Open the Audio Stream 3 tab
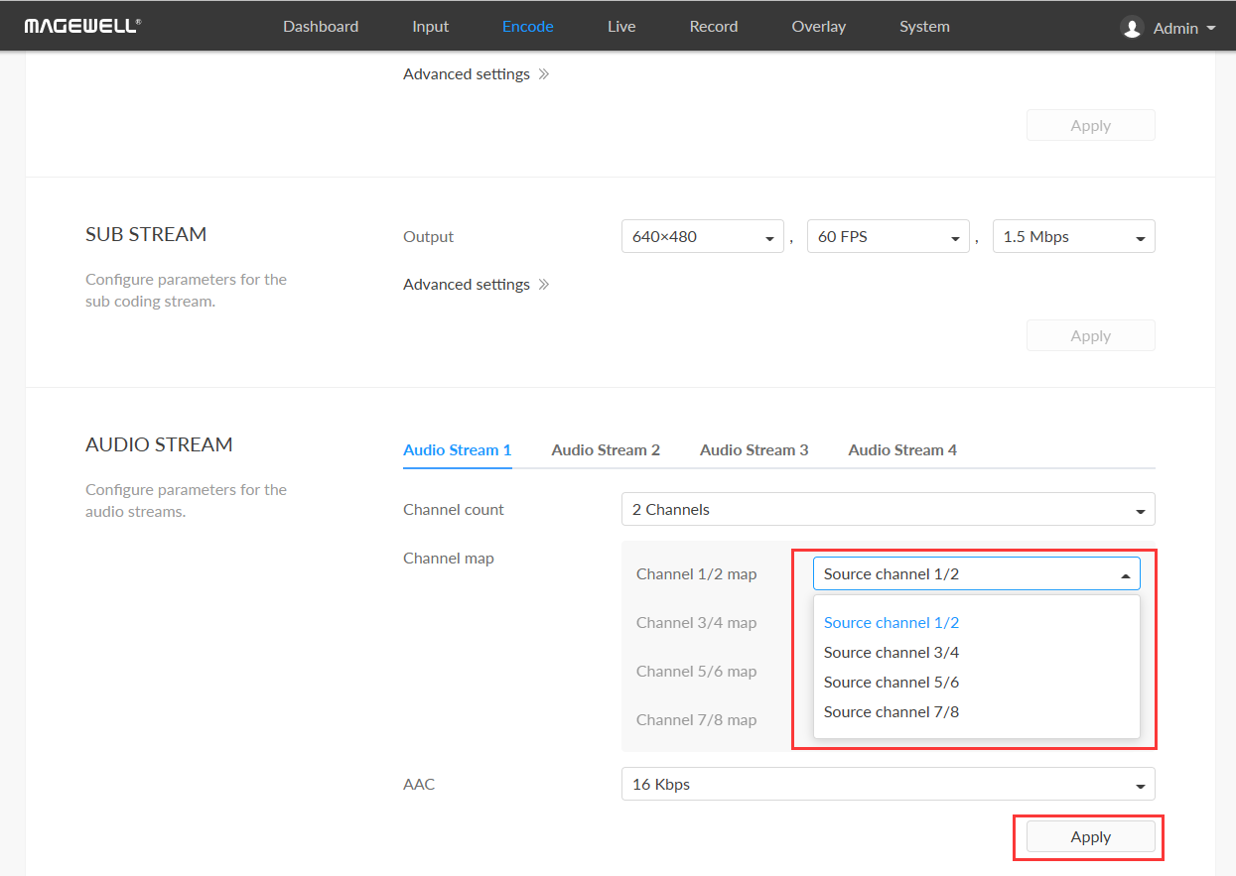 (x=755, y=450)
